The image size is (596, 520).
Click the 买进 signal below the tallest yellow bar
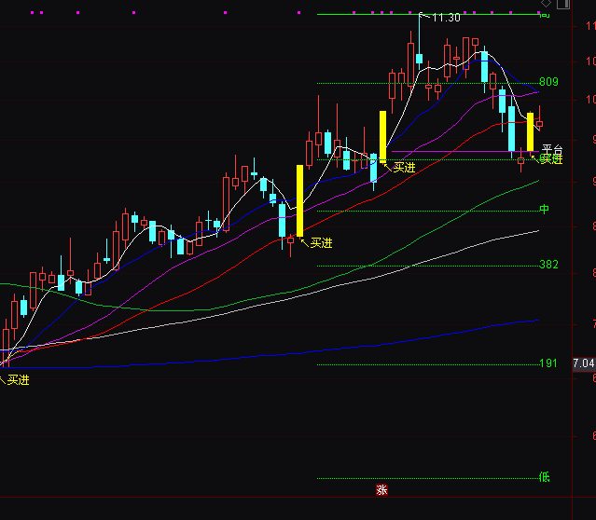[x=322, y=242]
